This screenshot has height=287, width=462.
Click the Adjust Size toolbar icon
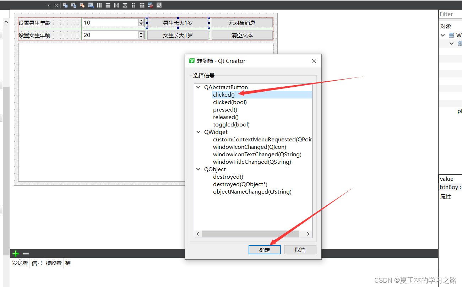pyautogui.click(x=159, y=5)
